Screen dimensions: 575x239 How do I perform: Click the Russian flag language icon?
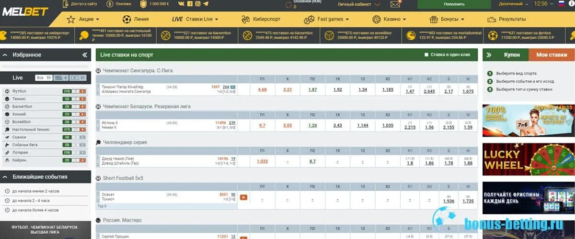[562, 3]
